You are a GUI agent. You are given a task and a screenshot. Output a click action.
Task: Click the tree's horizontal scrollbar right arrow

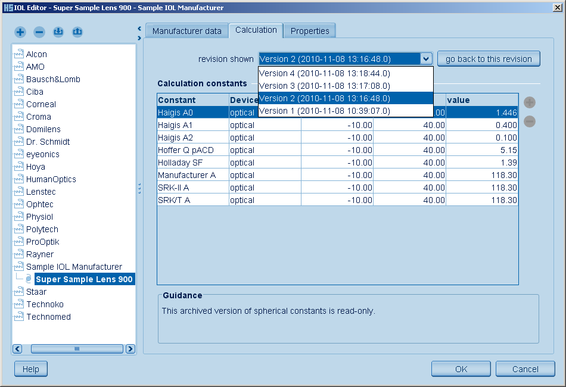coord(130,349)
